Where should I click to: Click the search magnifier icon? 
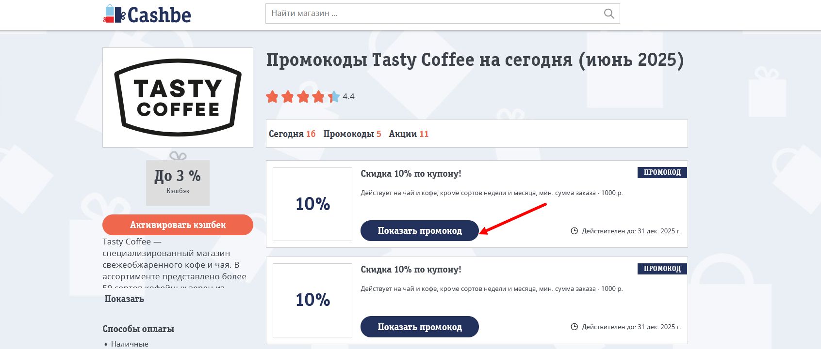[x=609, y=14]
